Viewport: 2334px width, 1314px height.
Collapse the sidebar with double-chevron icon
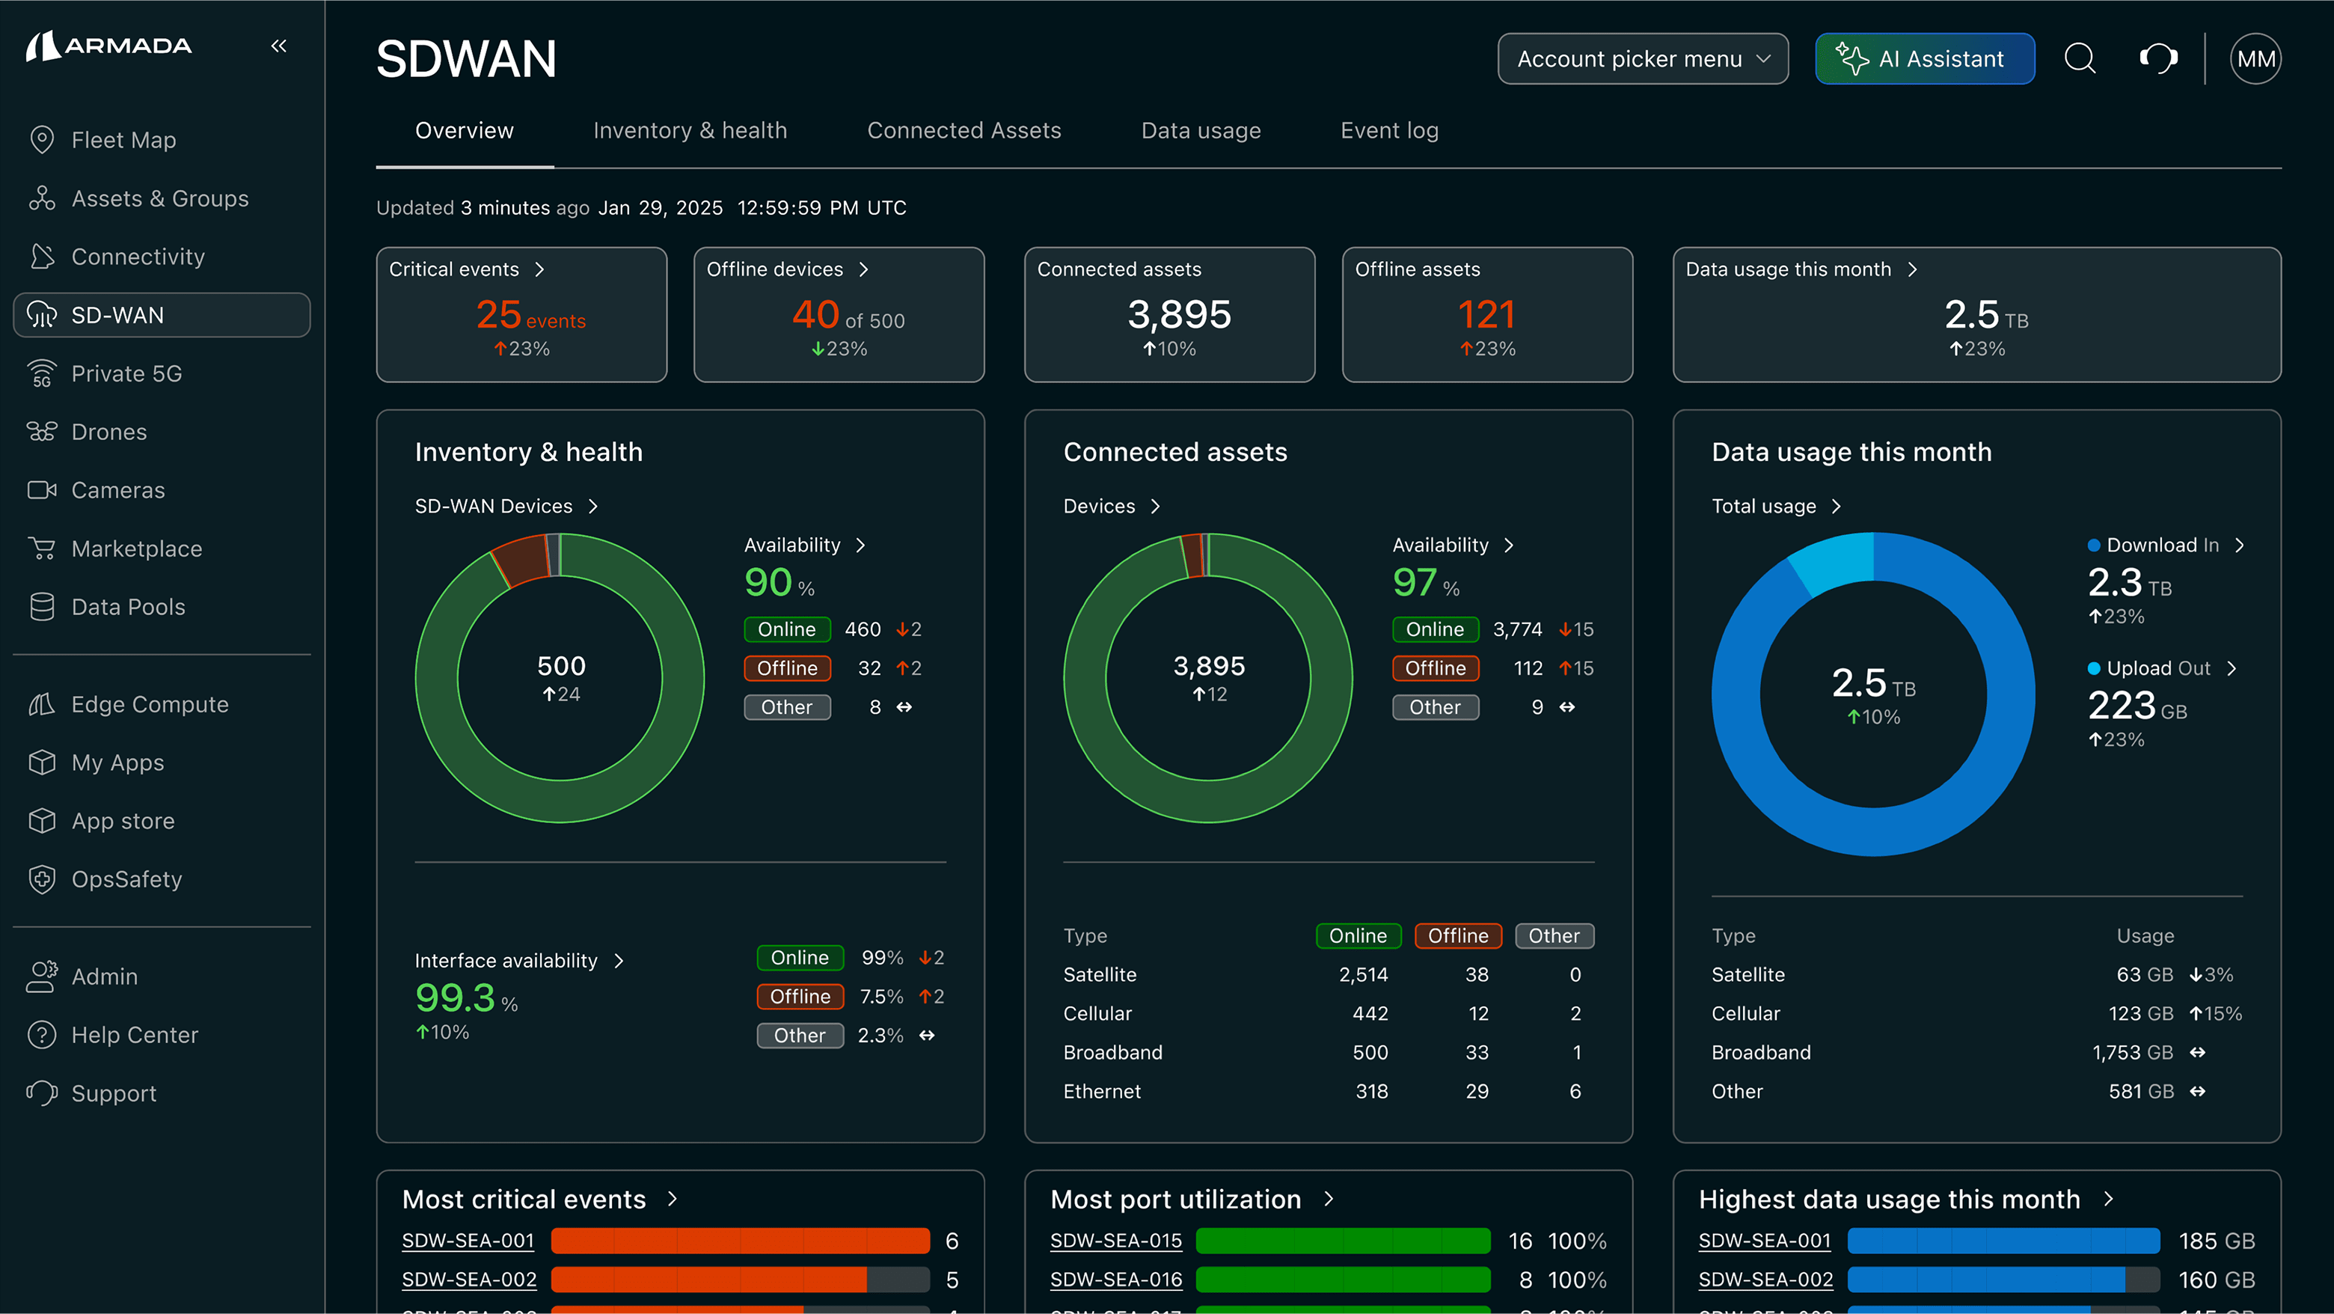click(278, 46)
